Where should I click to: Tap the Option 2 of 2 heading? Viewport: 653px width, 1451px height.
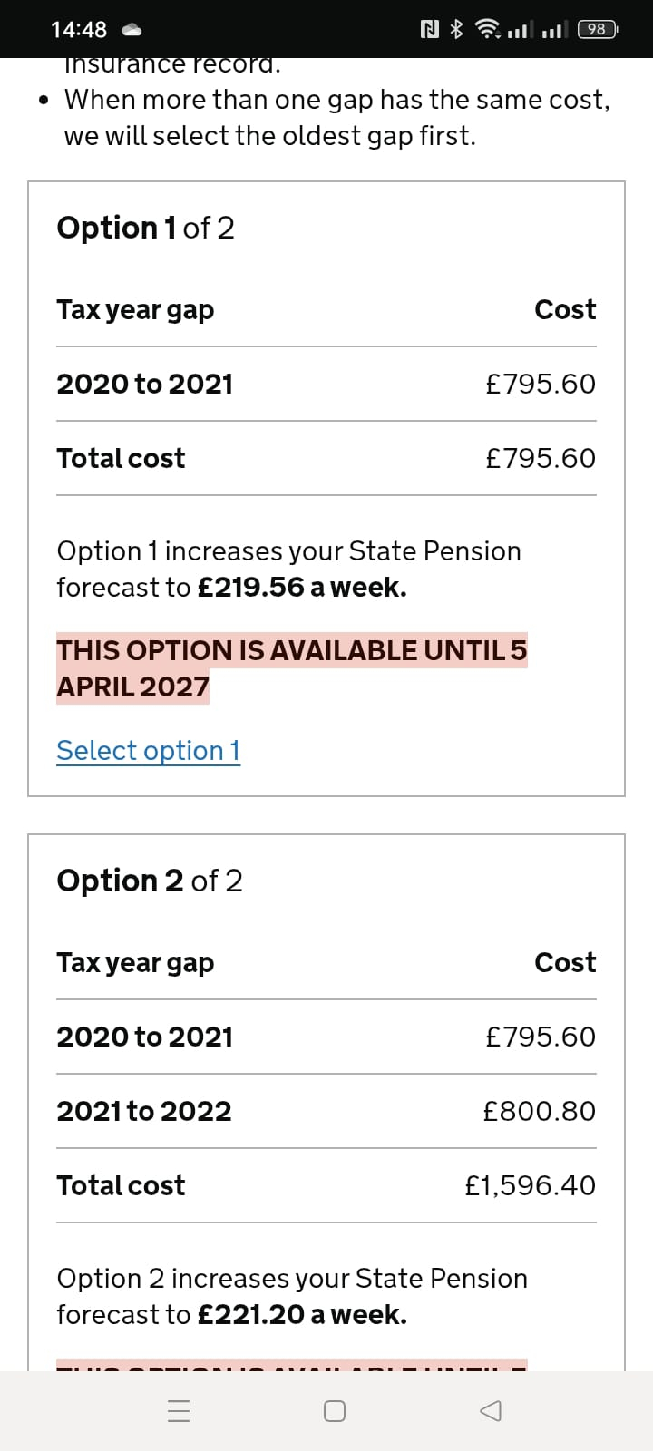click(150, 880)
